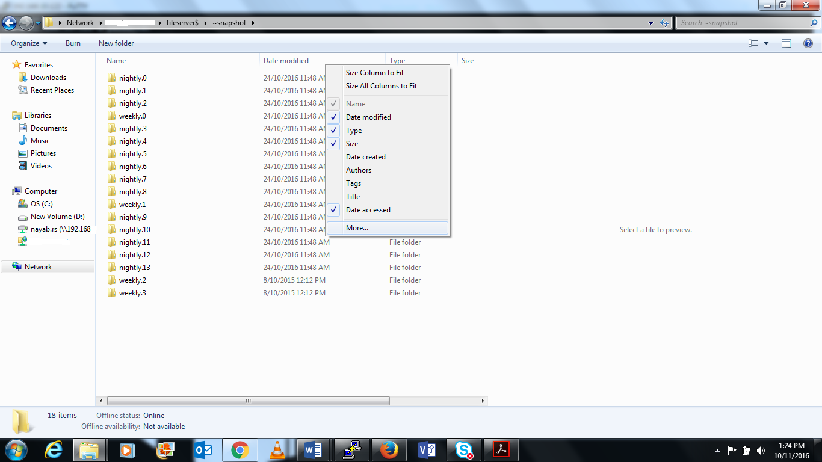Viewport: 822px width, 462px height.
Task: Click the Burn toolbar button
Action: (73, 43)
